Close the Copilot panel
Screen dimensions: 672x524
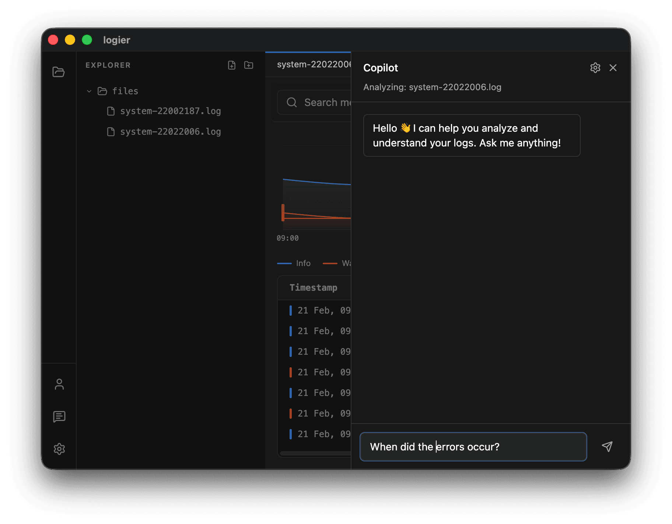[613, 68]
